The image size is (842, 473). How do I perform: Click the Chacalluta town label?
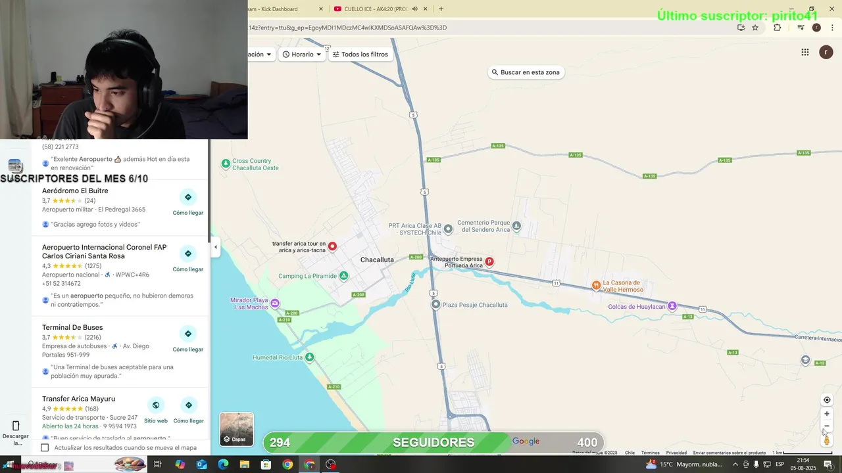pos(377,259)
